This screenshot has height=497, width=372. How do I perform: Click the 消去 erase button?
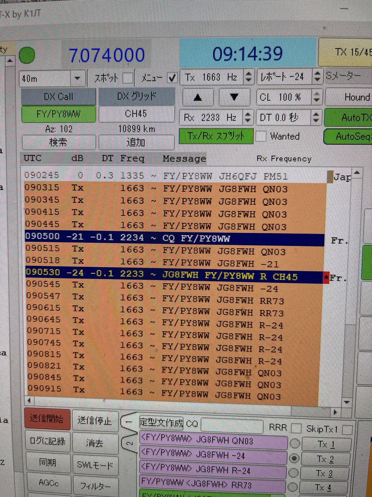[95, 443]
